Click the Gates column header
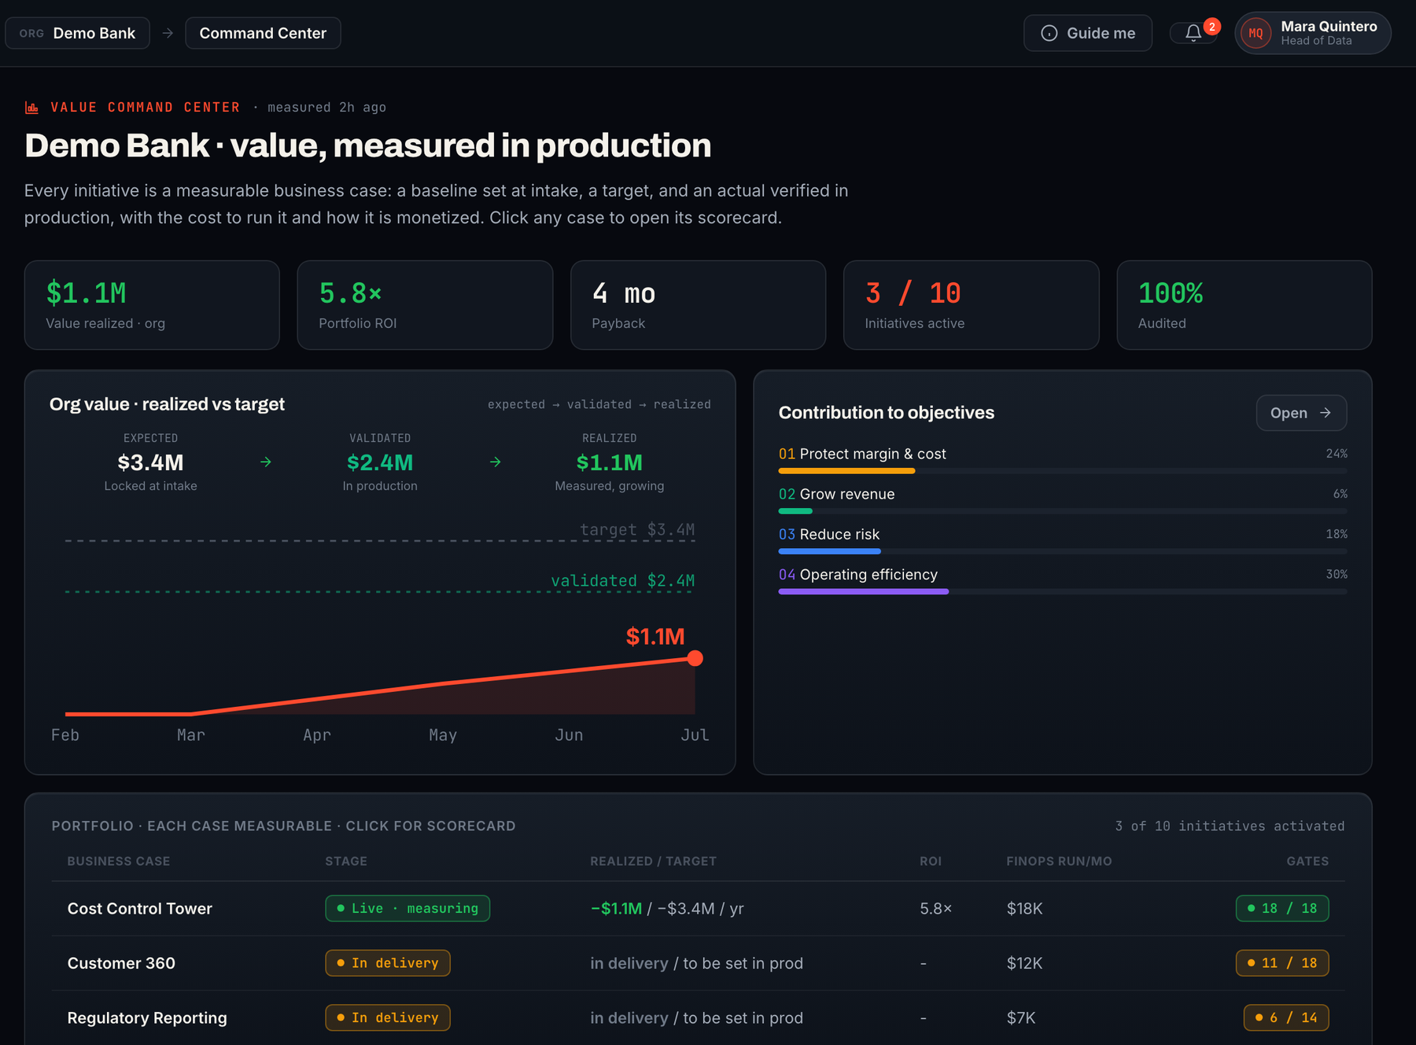Viewport: 1416px width, 1045px height. (1307, 861)
